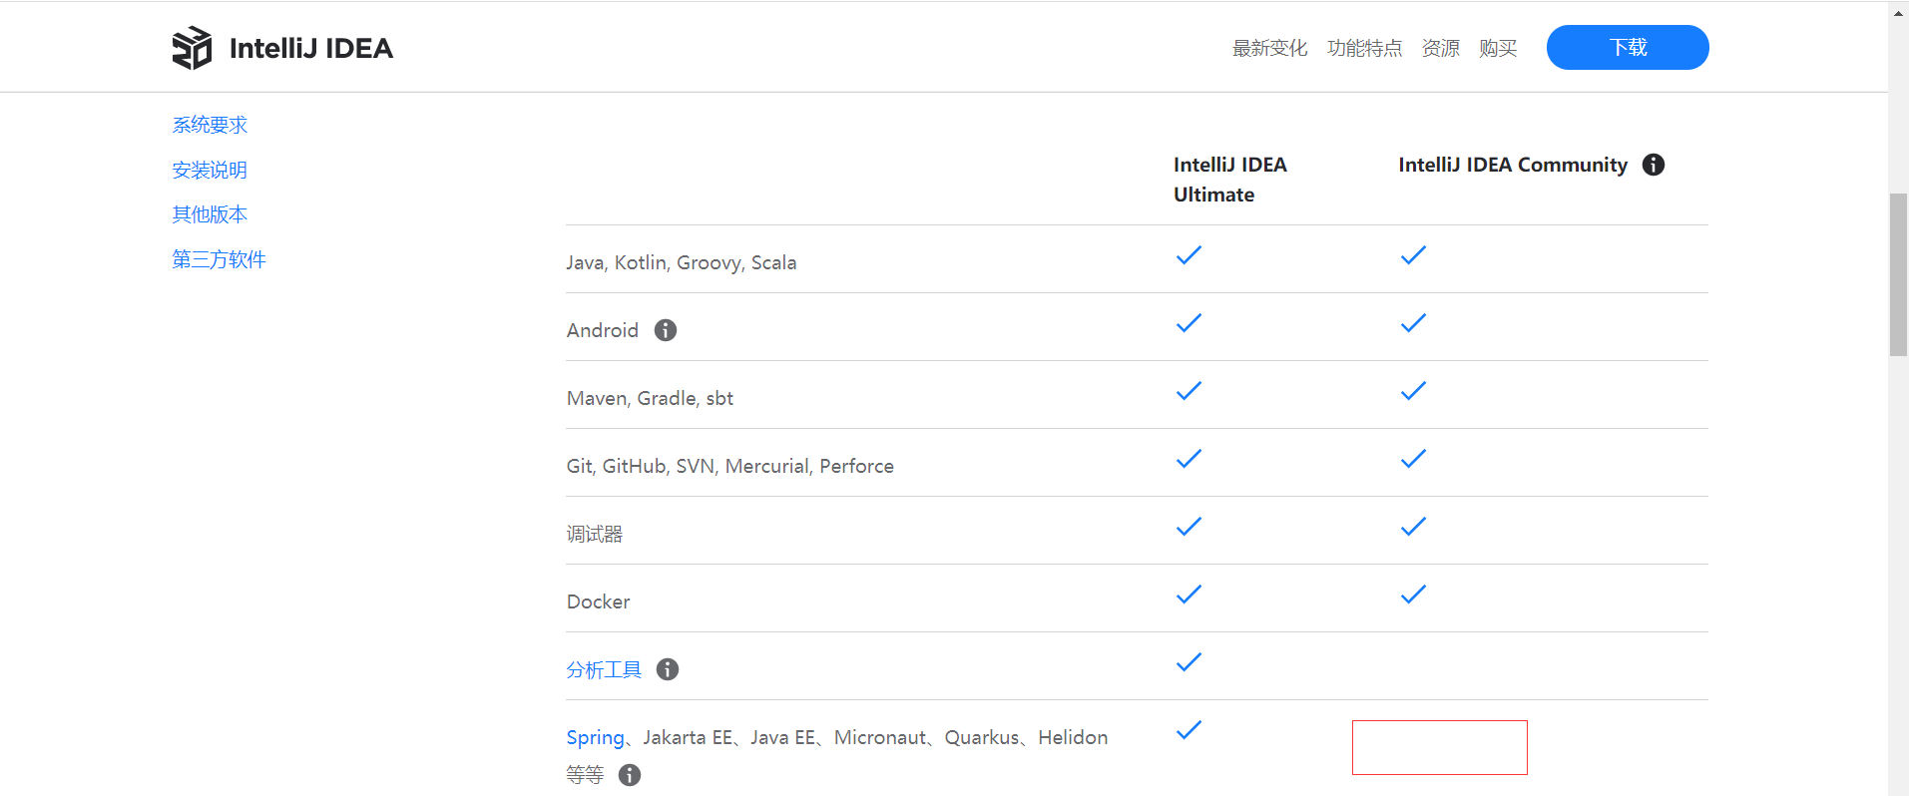The height and width of the screenshot is (796, 1909).
Task: Click the IntelliJ IDEA logo icon
Action: point(192,48)
